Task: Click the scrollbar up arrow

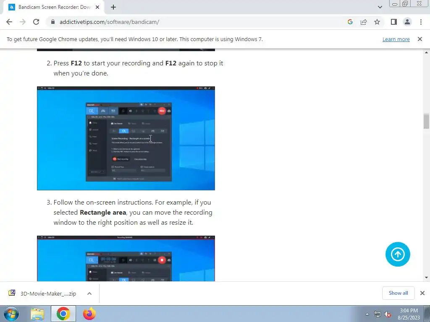Action: [426, 52]
